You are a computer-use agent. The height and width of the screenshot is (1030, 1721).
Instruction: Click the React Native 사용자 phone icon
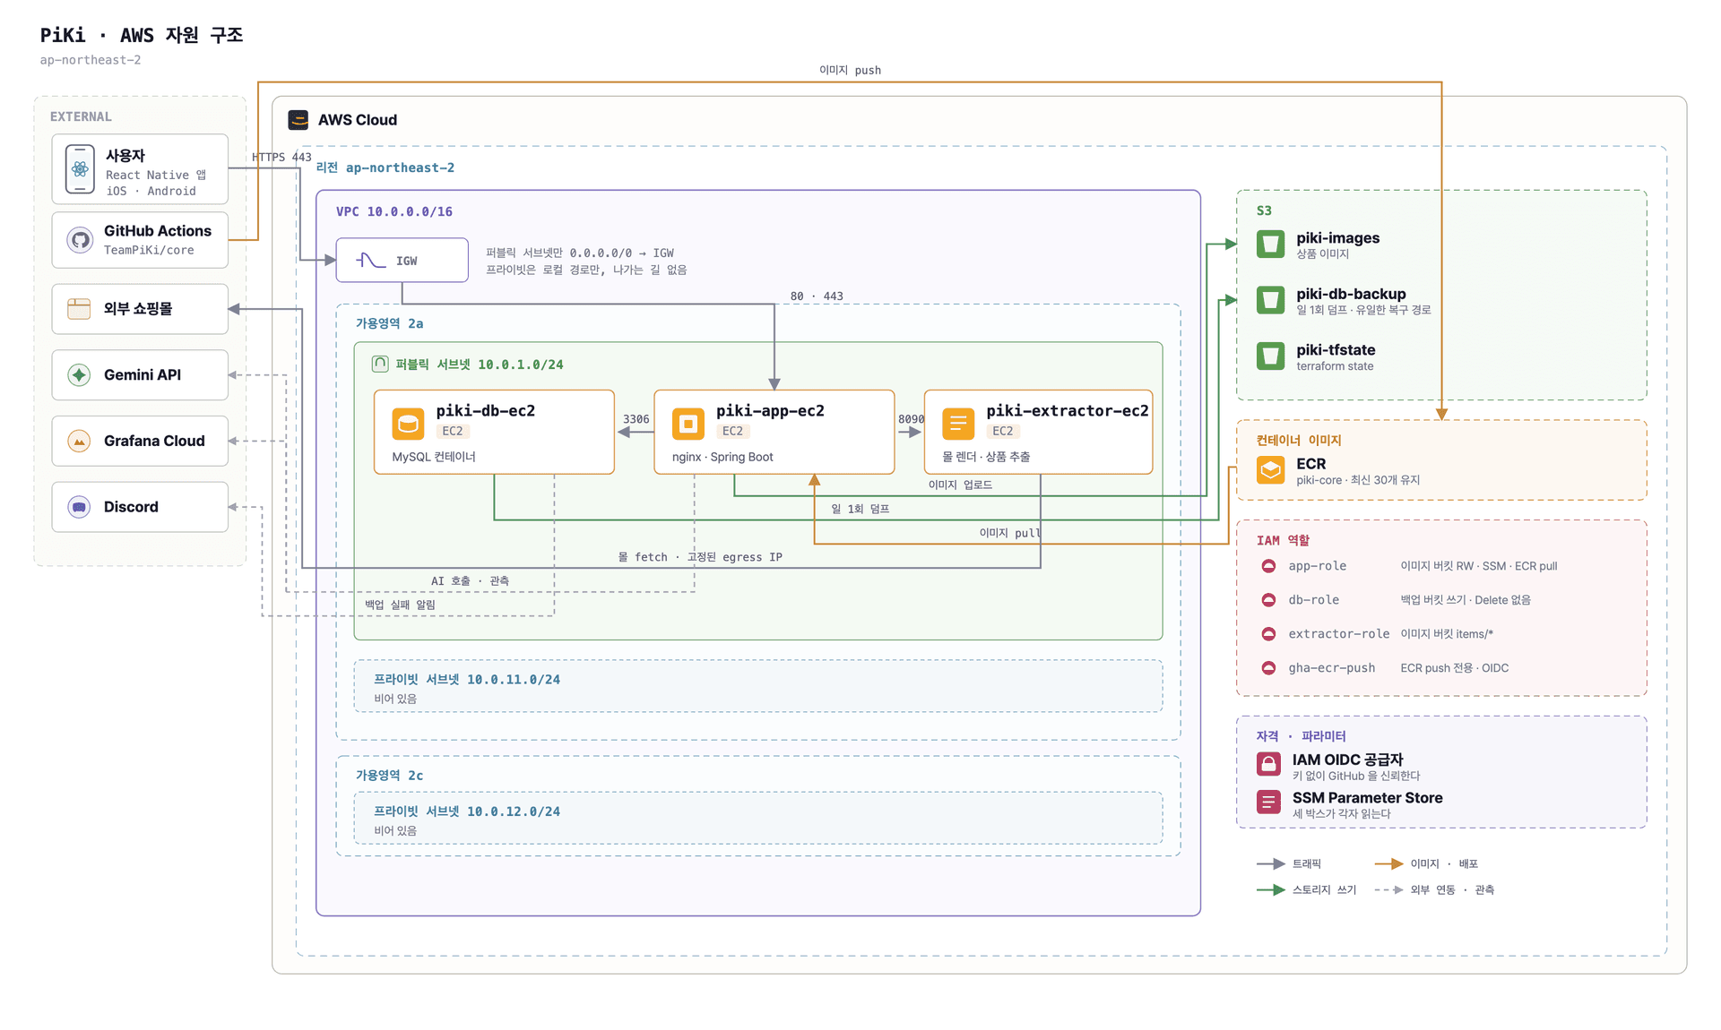pos(80,169)
